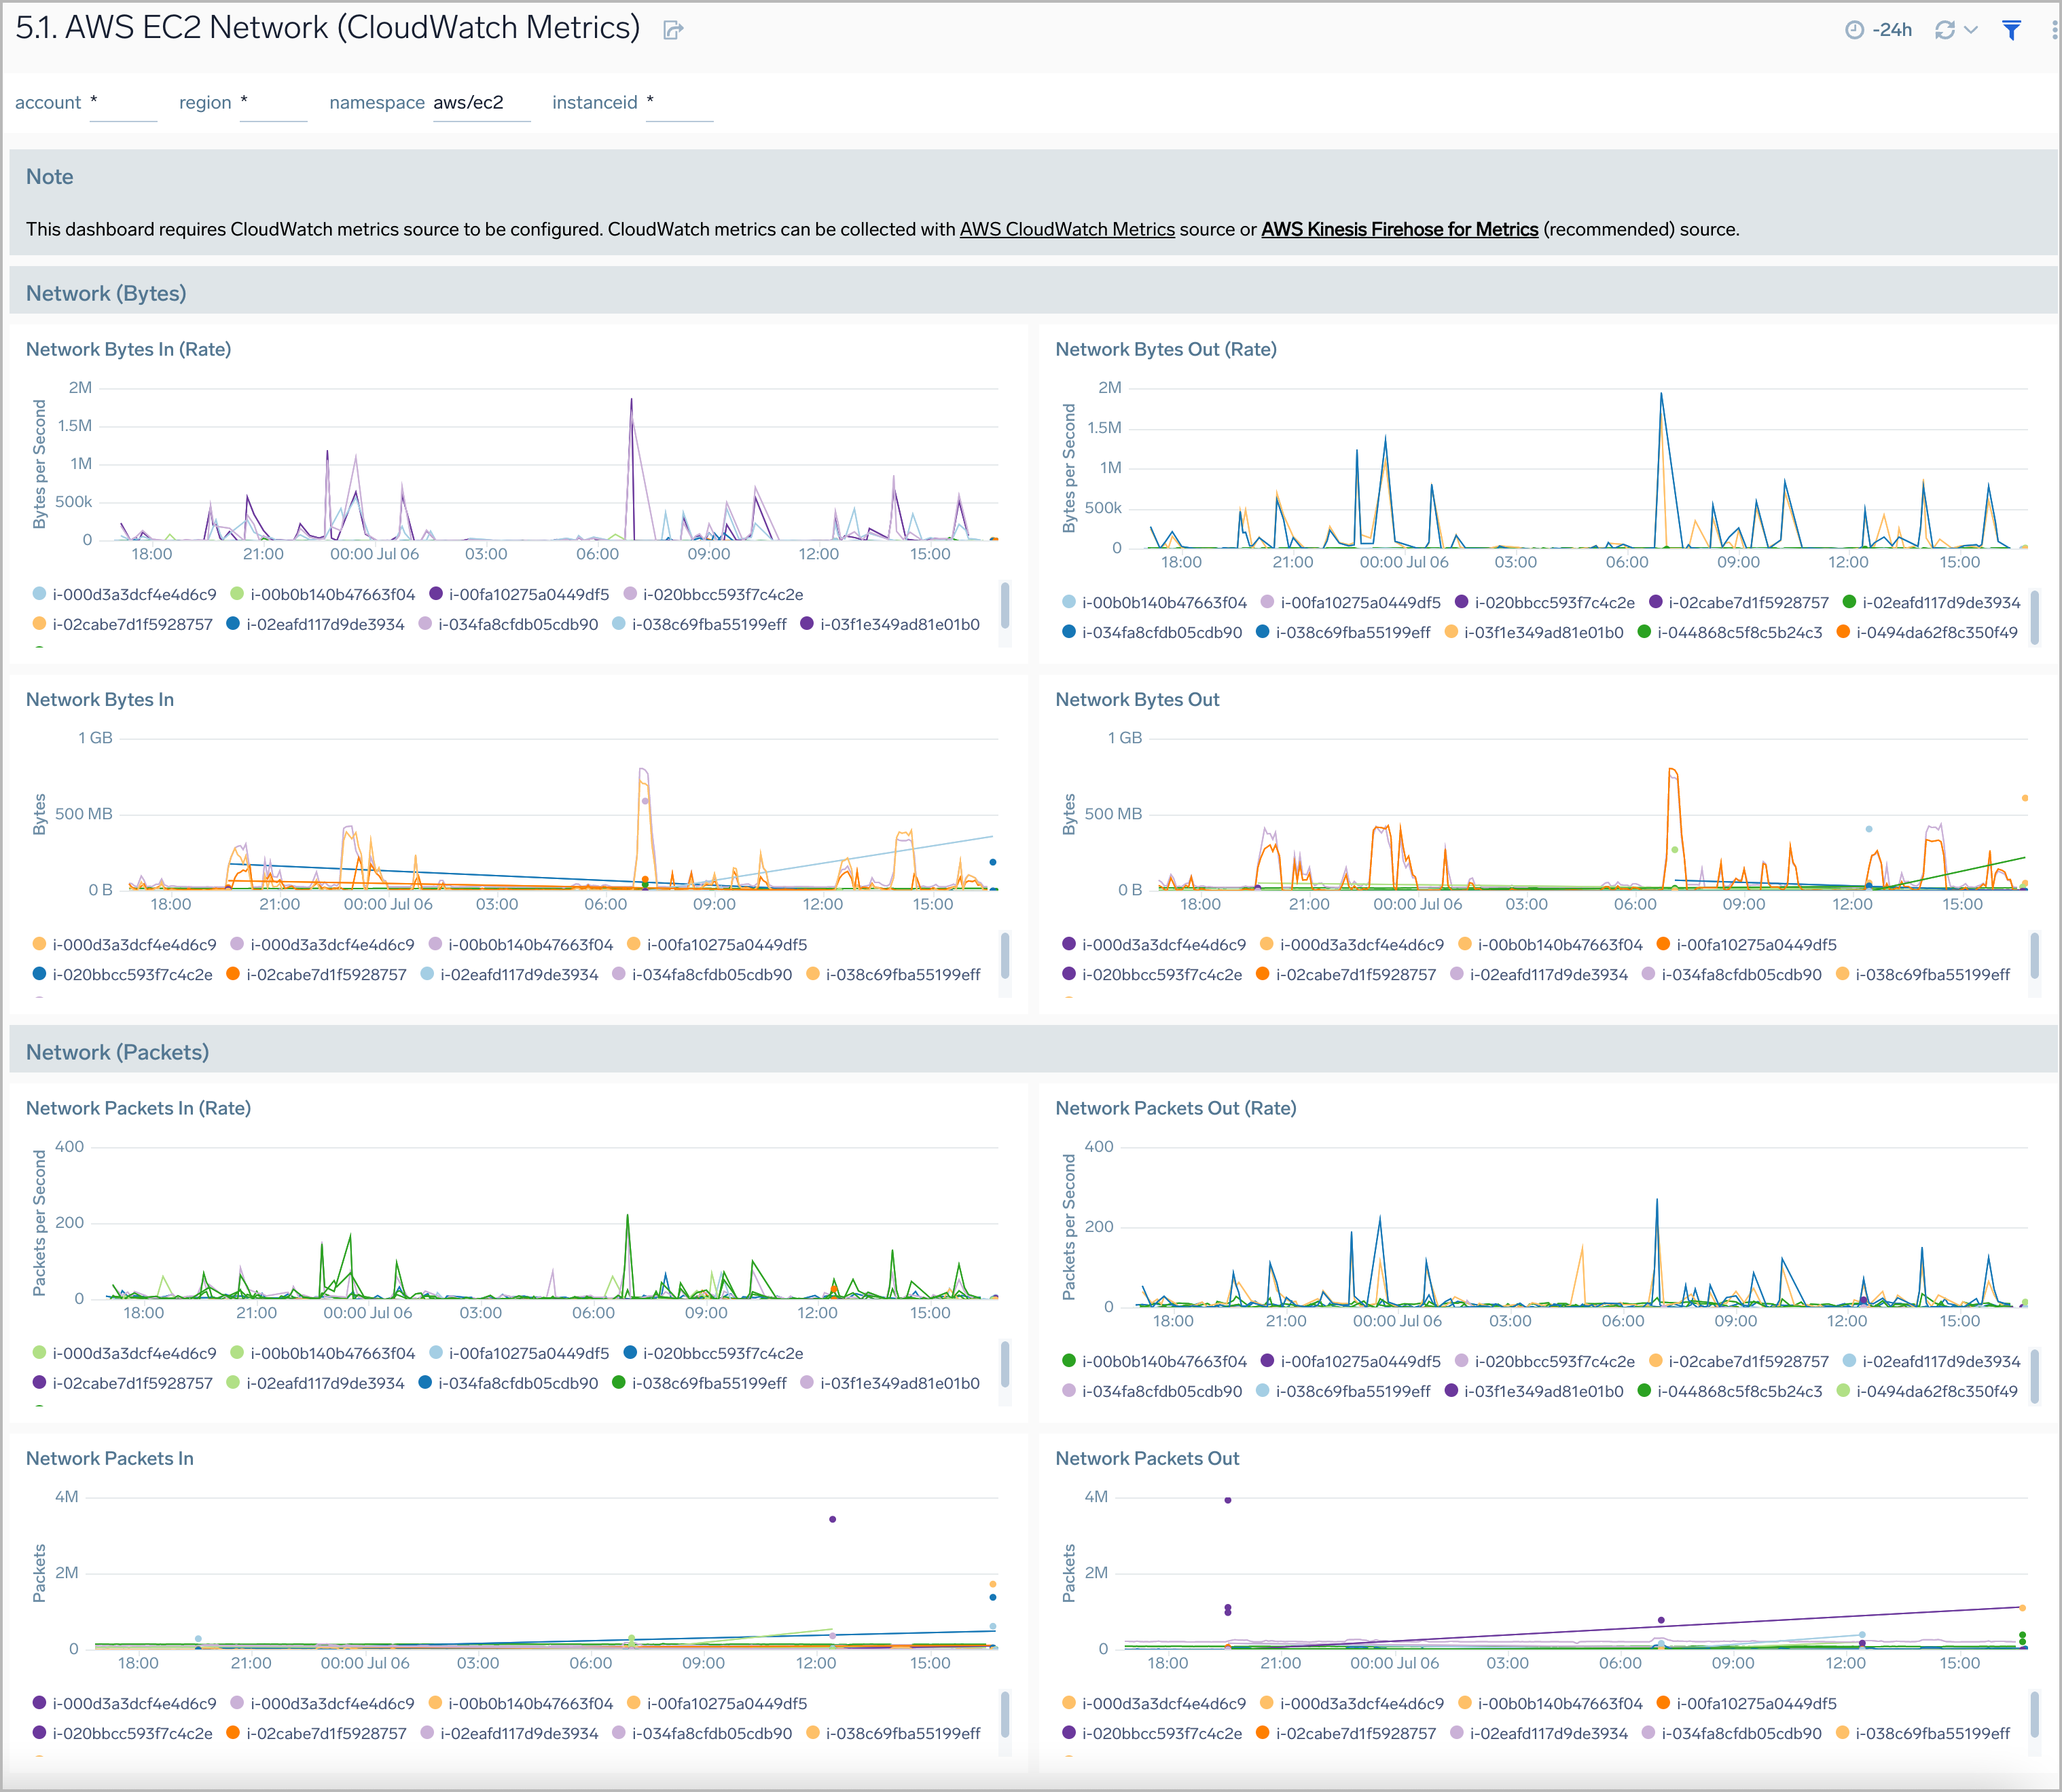The height and width of the screenshot is (1792, 2062).
Task: Click the blue filter funnel icon
Action: click(x=2011, y=30)
